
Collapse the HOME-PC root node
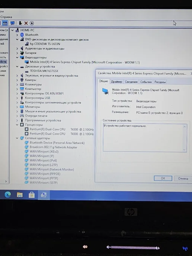12,30
